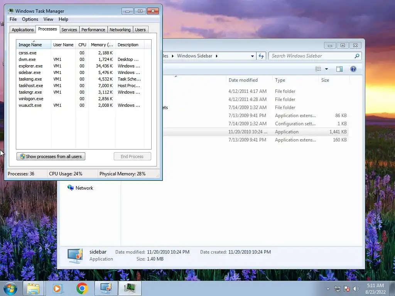Image resolution: width=395 pixels, height=296 pixels.
Task: Select Task Manager taskbar button
Action: (130, 288)
